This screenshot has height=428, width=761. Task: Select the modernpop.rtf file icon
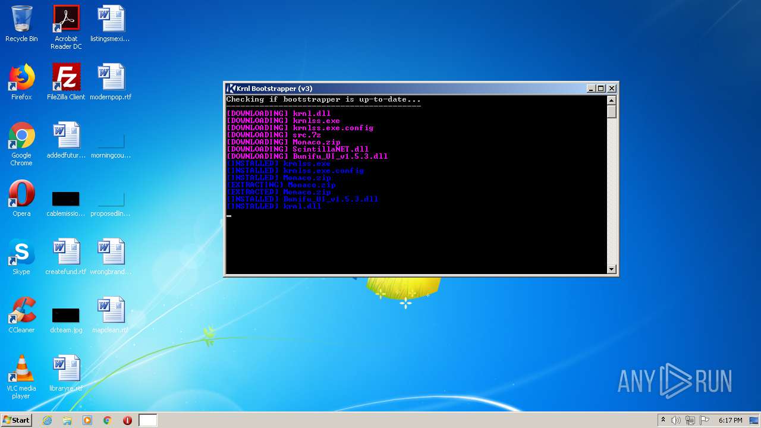[x=111, y=82]
